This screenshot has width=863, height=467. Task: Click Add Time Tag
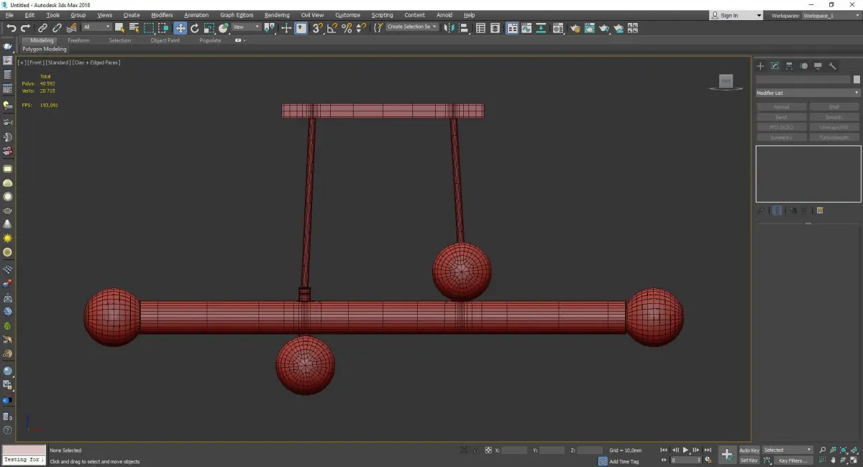[x=624, y=461]
